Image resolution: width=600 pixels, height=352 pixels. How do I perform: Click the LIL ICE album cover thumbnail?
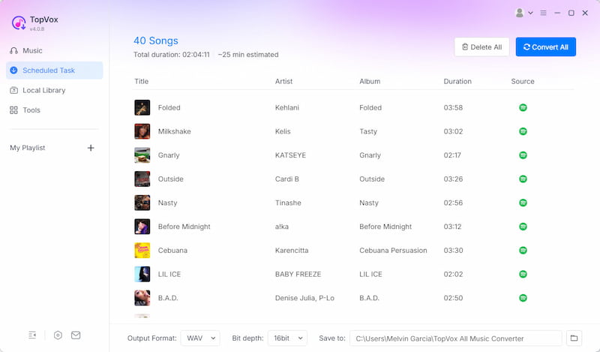coord(142,274)
